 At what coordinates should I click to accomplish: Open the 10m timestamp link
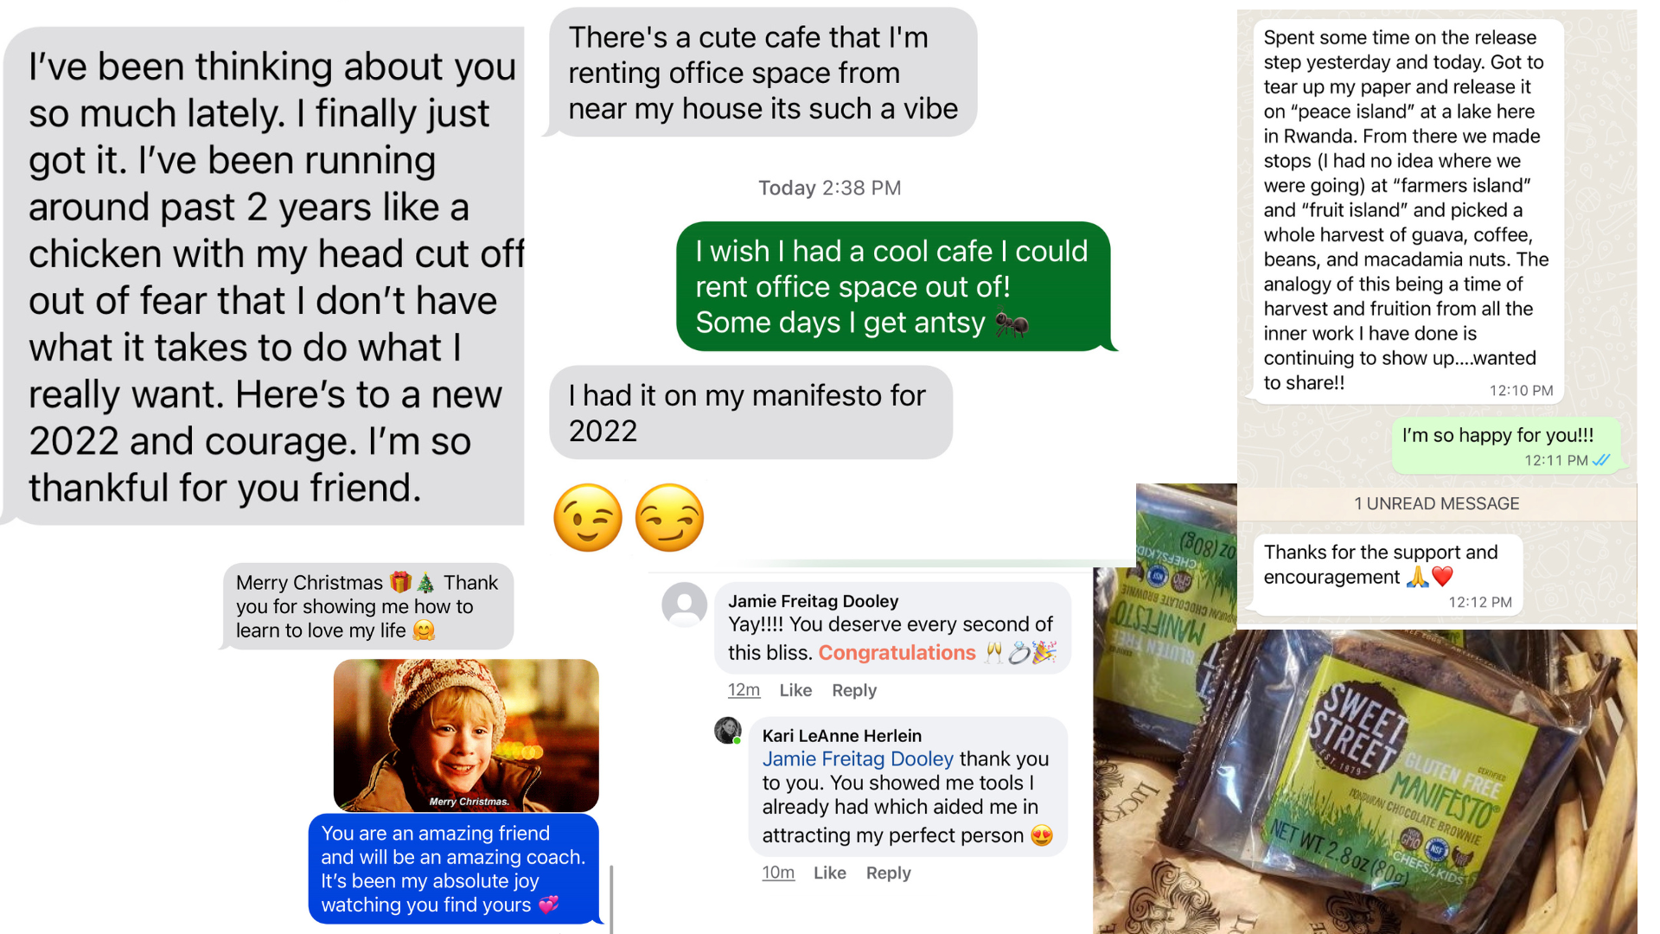click(x=778, y=873)
